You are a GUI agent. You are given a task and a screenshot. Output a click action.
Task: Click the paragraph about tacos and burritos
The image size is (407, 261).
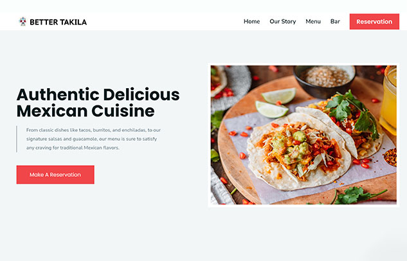93,139
